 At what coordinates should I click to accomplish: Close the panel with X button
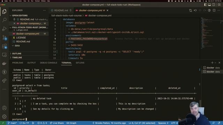click(x=220, y=62)
